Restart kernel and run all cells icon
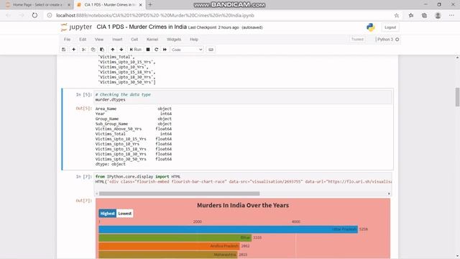The height and width of the screenshot is (259, 460). point(165,50)
